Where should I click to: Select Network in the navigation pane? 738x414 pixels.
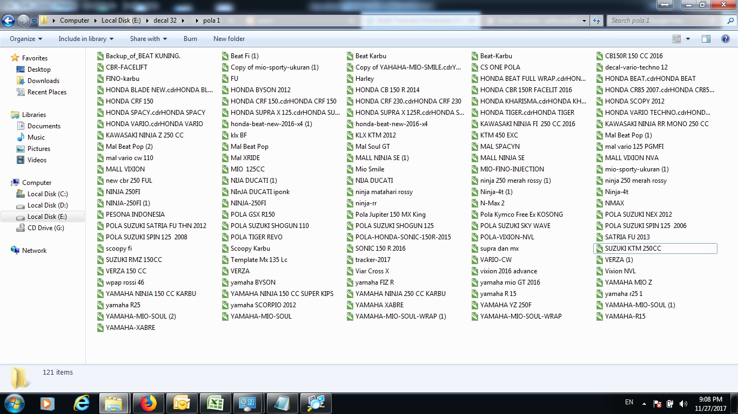click(x=34, y=251)
